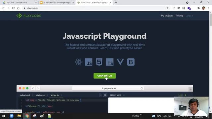Select the PLAYCODE browser tab

point(94,3)
